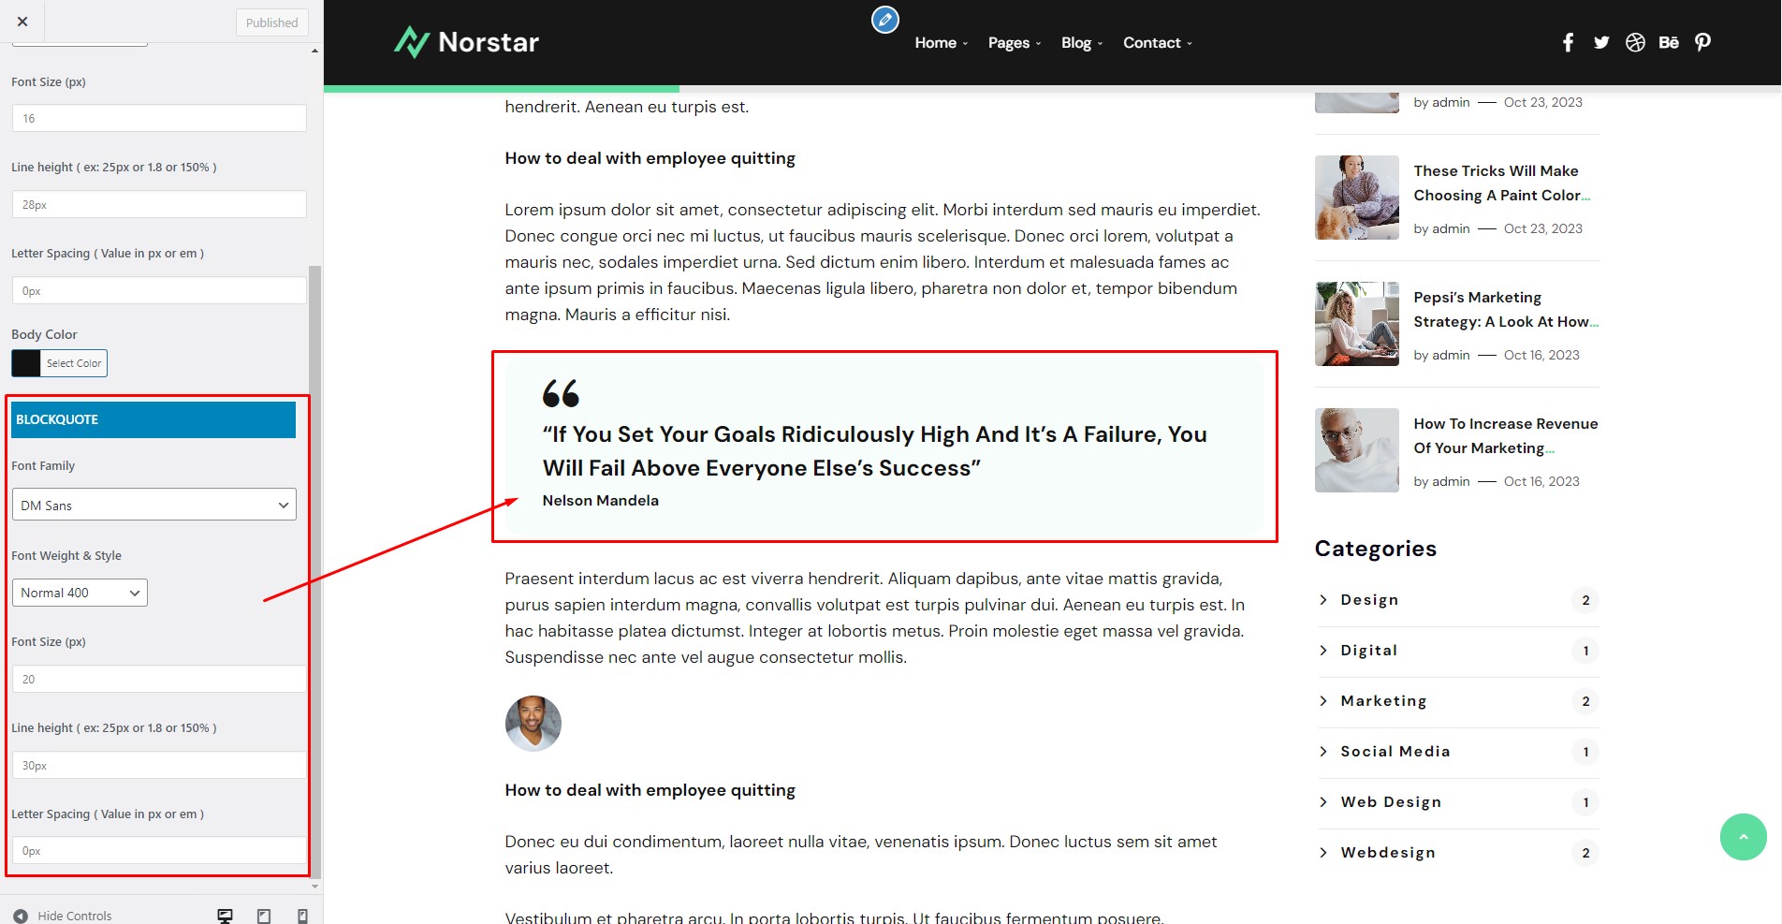Image resolution: width=1782 pixels, height=924 pixels.
Task: Click the Body Color black swatch
Action: point(26,363)
